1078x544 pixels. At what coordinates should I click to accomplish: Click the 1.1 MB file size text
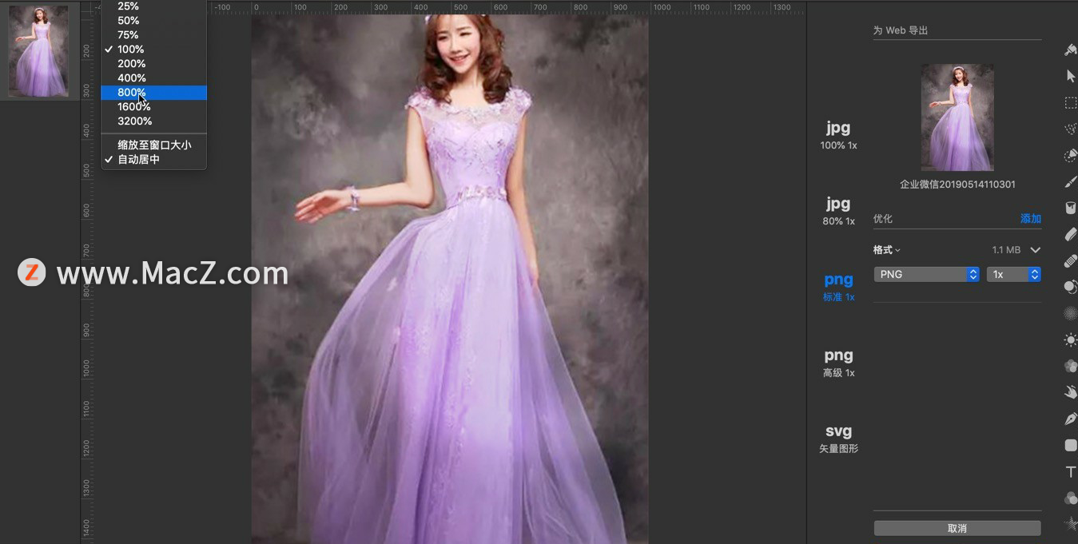pos(1006,250)
